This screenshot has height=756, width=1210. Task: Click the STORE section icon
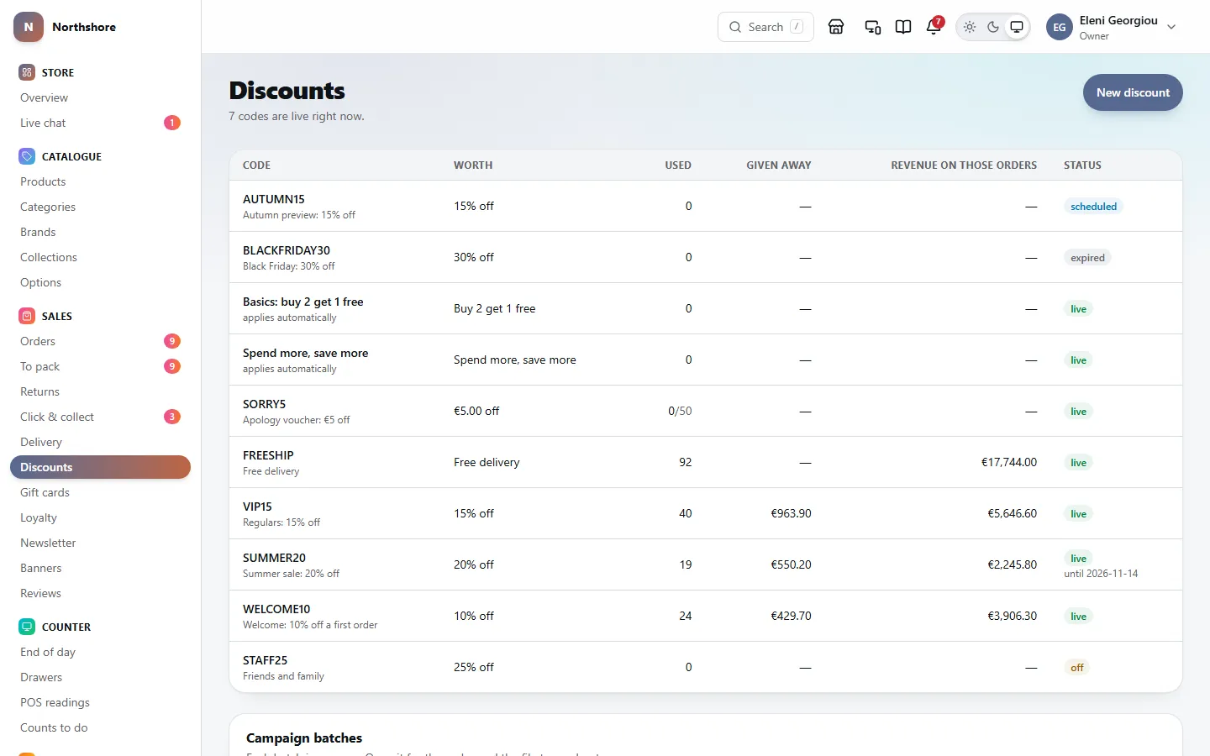pos(27,72)
